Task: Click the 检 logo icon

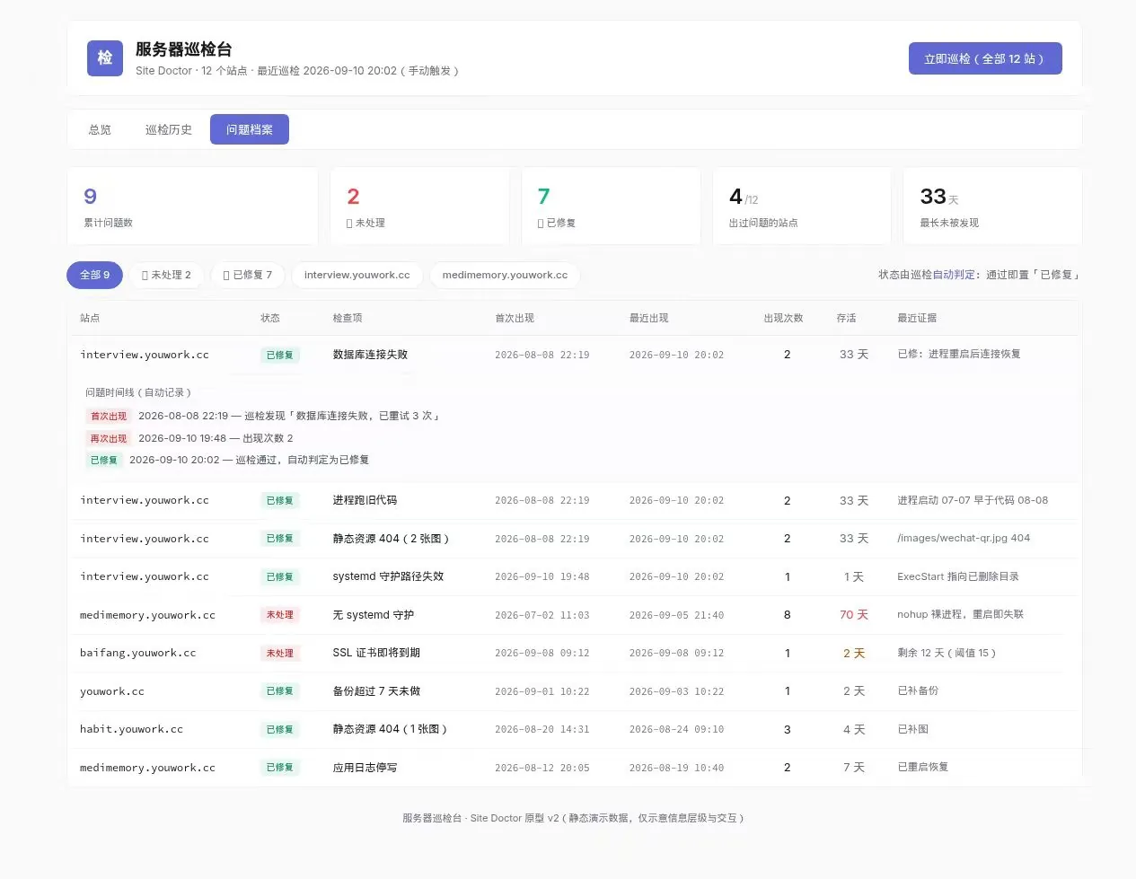Action: [x=105, y=58]
